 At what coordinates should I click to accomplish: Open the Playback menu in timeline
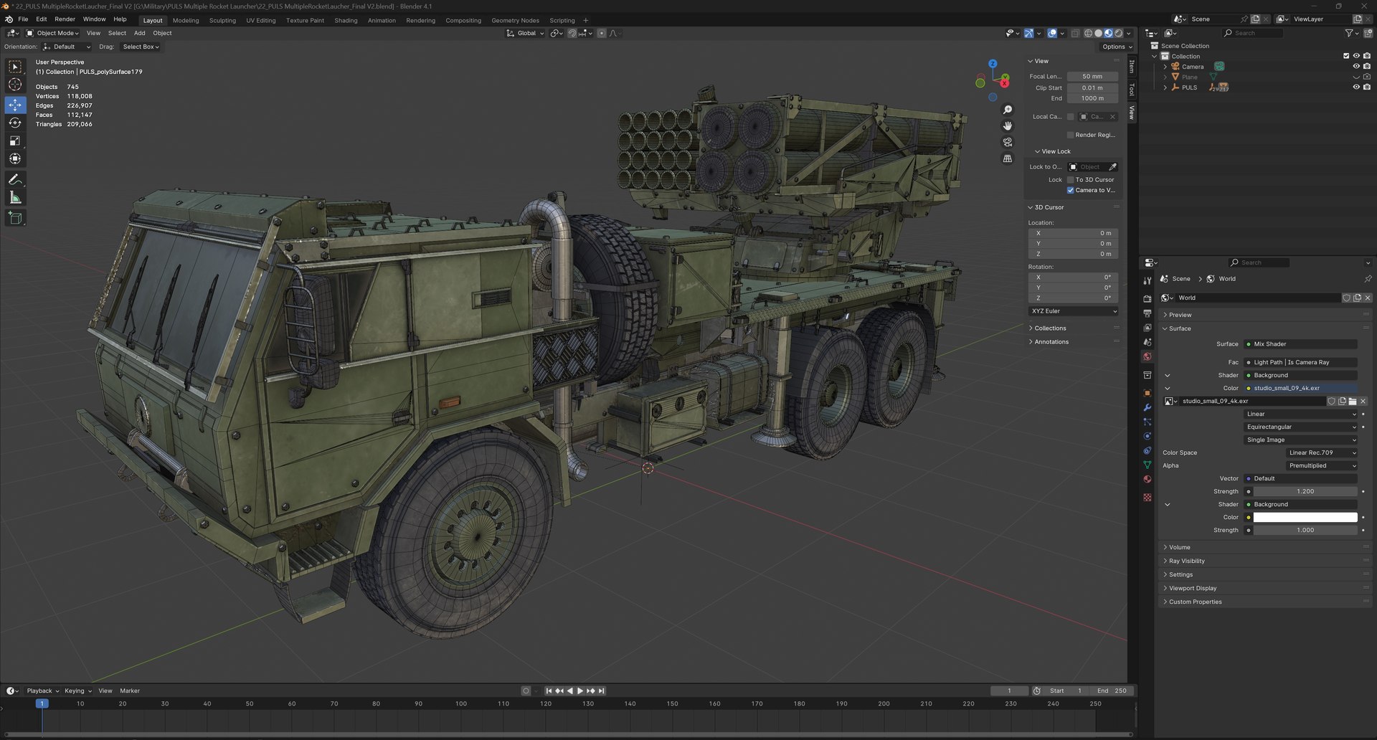pos(42,691)
